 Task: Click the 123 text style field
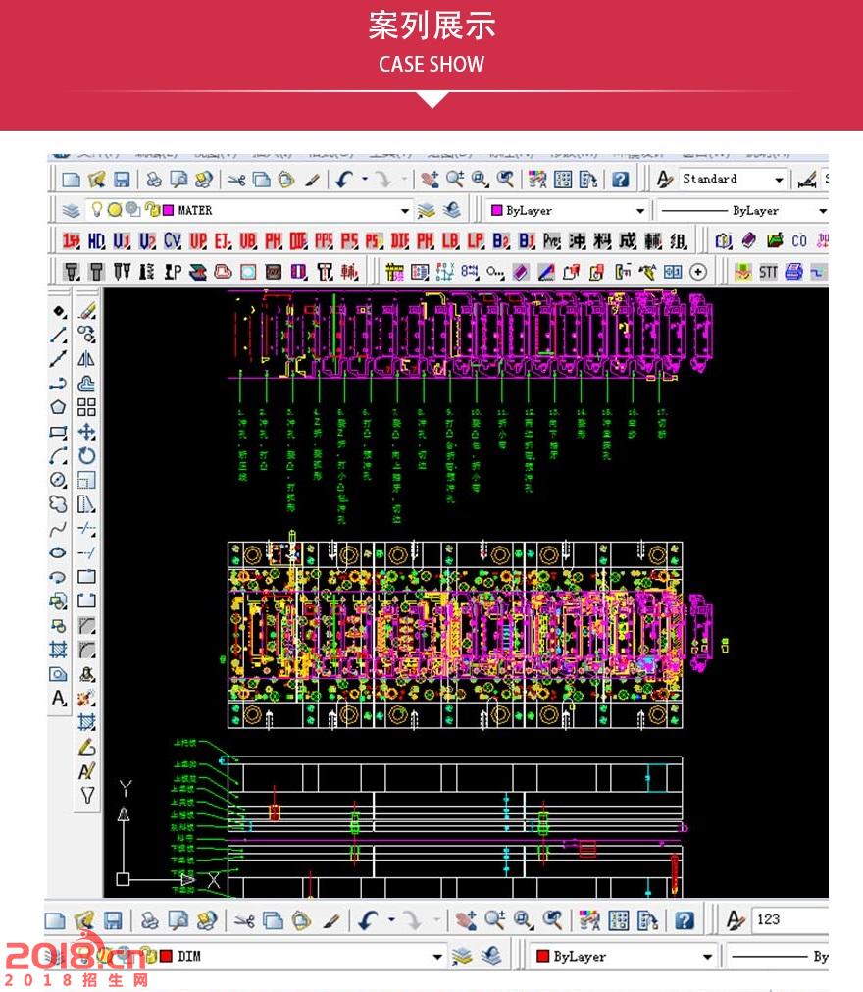(x=790, y=919)
